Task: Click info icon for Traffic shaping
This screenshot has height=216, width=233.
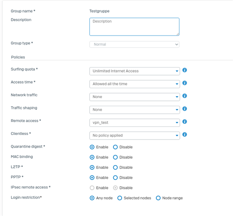Action: click(x=184, y=109)
